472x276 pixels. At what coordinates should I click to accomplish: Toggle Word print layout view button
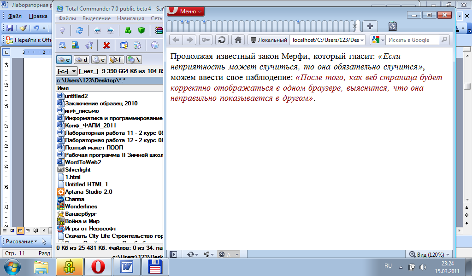click(20, 230)
